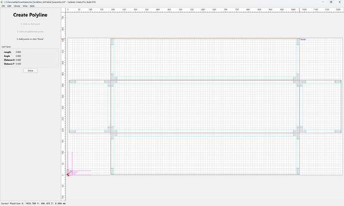
Task: Click Done to finish the polyline
Action: [x=30, y=71]
